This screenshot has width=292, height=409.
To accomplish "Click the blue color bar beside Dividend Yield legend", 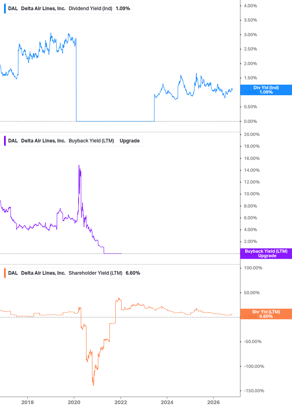I will point(5,9).
